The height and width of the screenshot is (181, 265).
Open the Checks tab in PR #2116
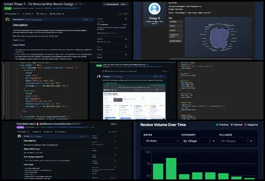[x=41, y=14]
